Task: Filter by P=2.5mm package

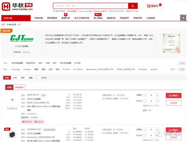Action: [143, 69]
